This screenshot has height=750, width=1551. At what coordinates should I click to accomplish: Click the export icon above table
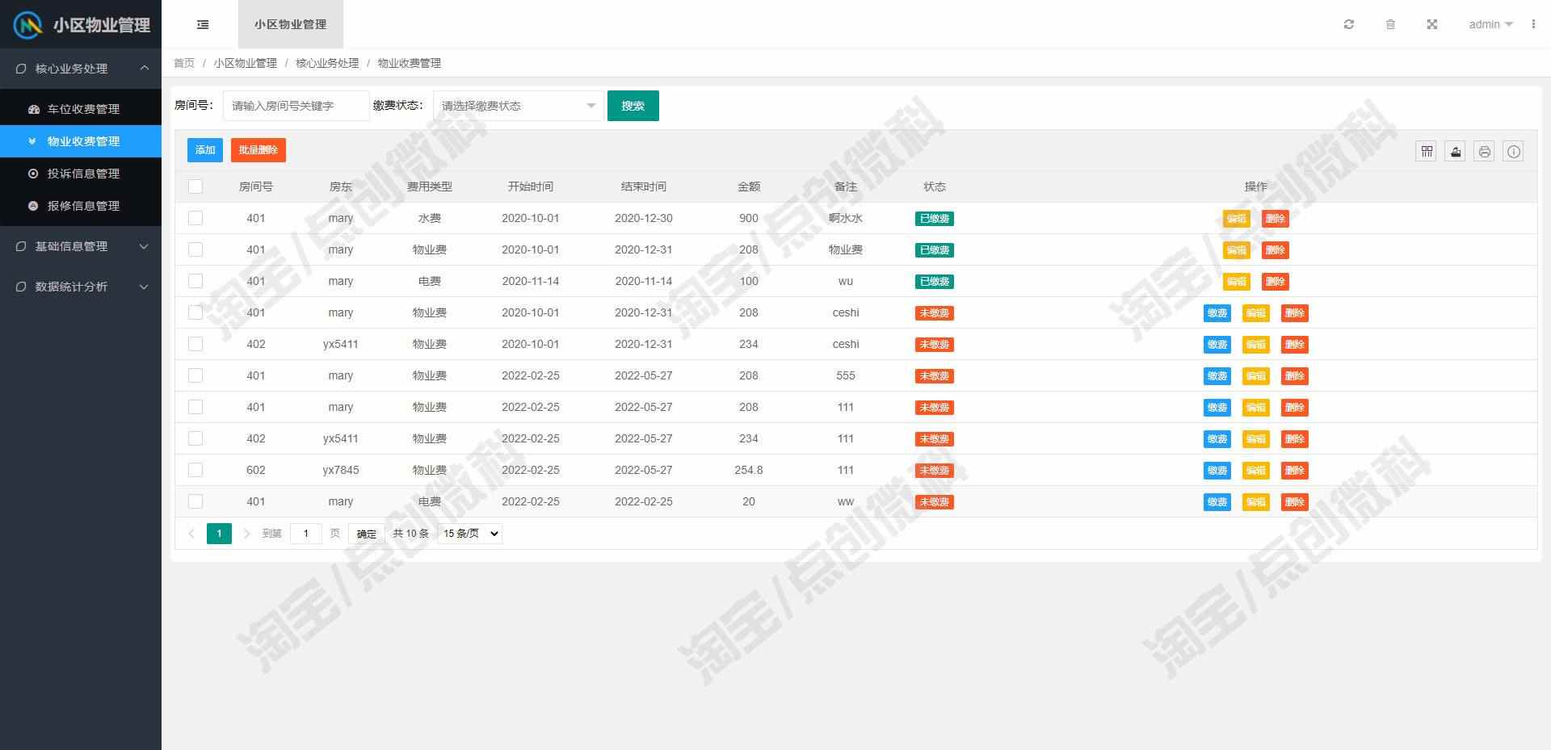(1455, 151)
